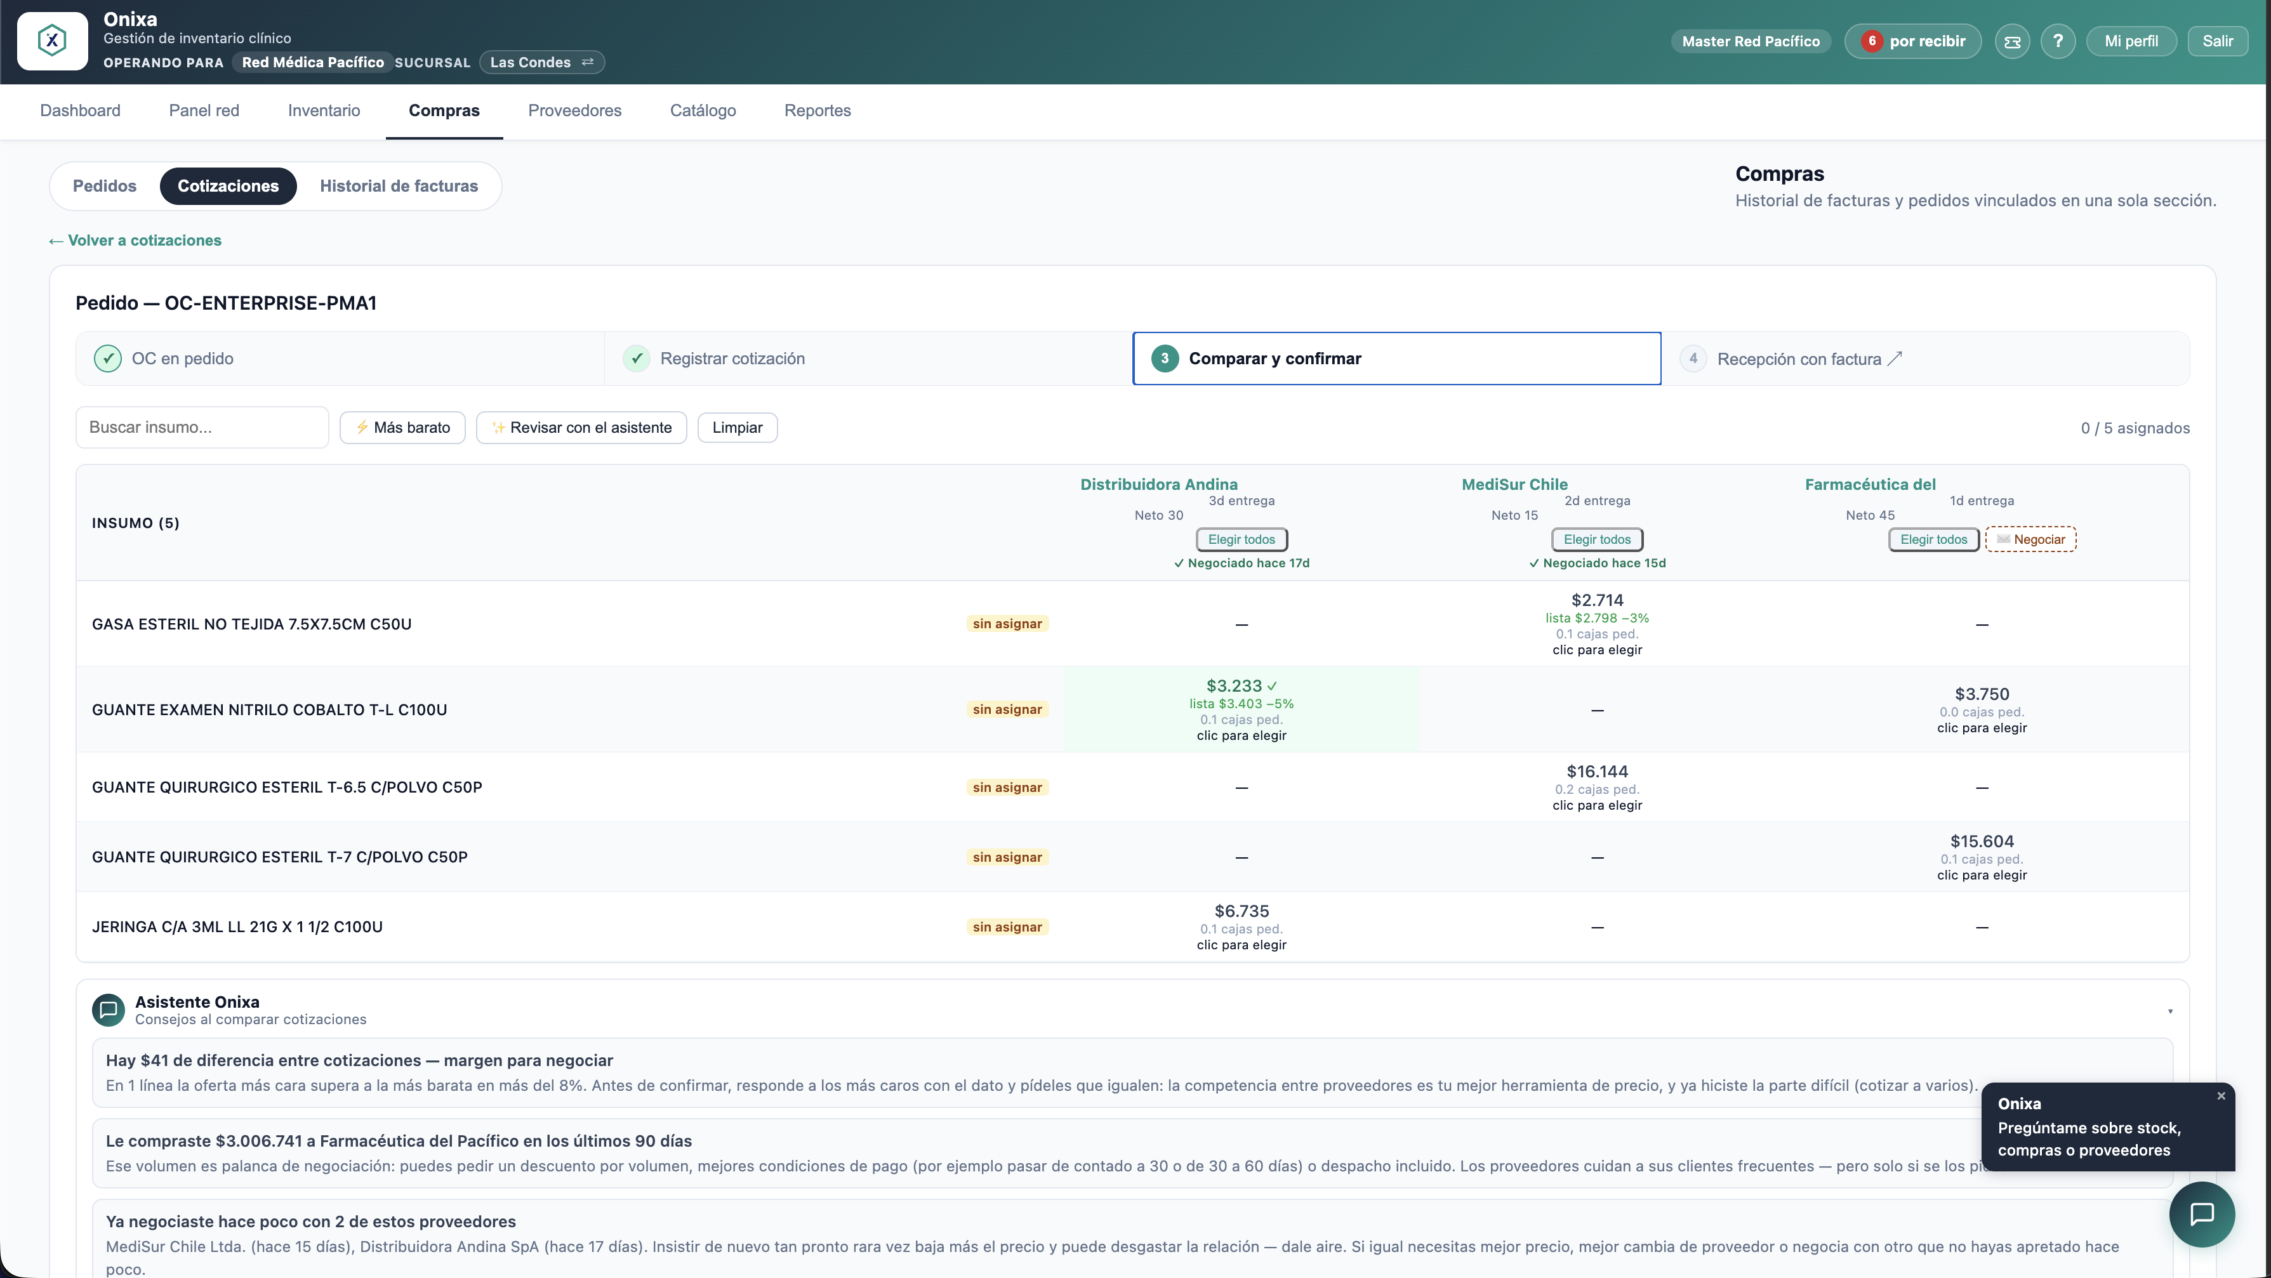2271x1278 pixels.
Task: Open step OC en pedido
Action: pos(340,359)
